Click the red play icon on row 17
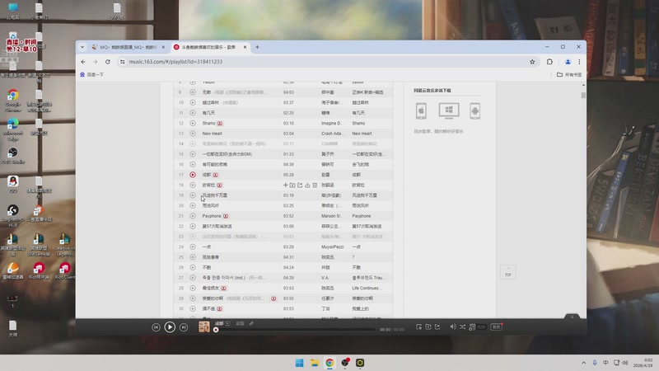 (193, 175)
